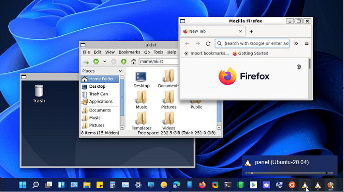Click Firefox back arrow
The width and height of the screenshot is (344, 192).
tap(187, 43)
